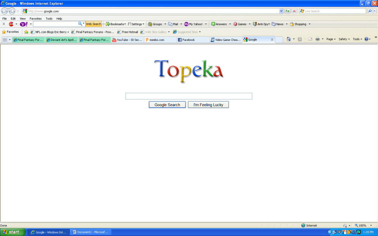Image resolution: width=378 pixels, height=236 pixels.
Task: Open the Quick Tabs grid view
Action: tap(5, 39)
